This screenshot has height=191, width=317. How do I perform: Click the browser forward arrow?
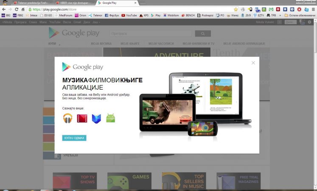coord(10,9)
